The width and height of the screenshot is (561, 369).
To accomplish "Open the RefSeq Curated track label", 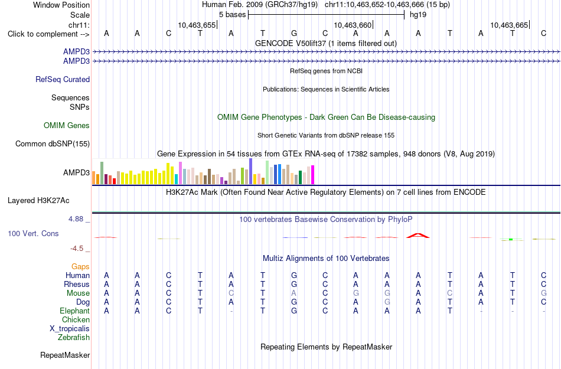I will tap(62, 79).
